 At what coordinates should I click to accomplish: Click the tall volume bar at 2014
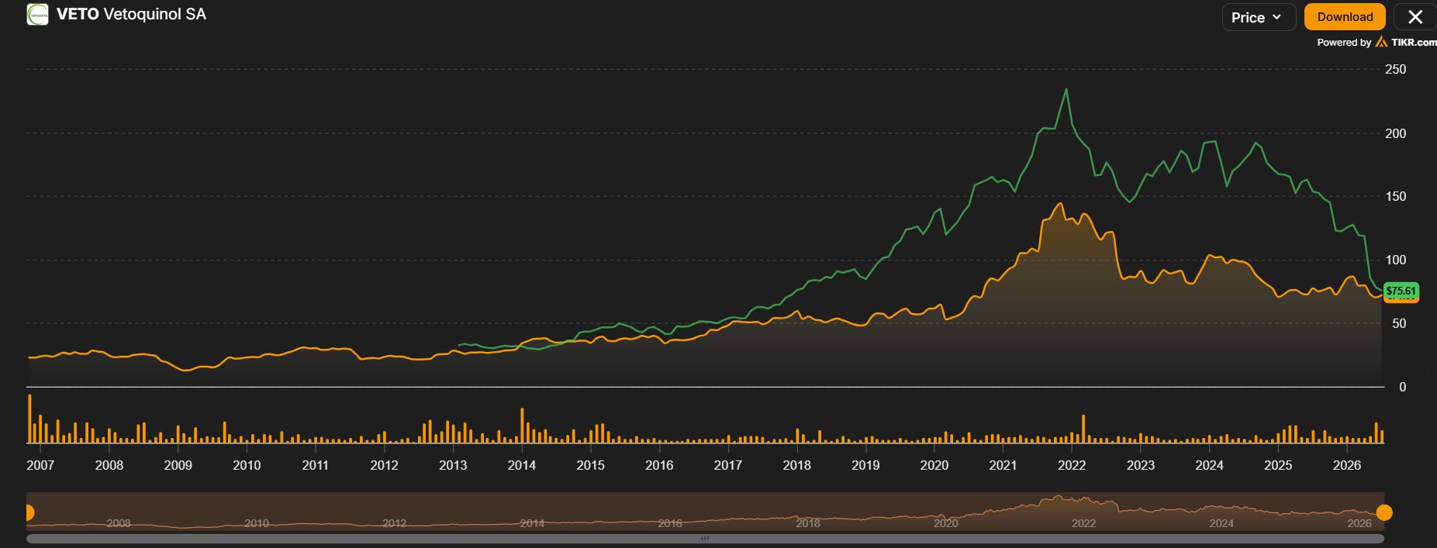(522, 426)
